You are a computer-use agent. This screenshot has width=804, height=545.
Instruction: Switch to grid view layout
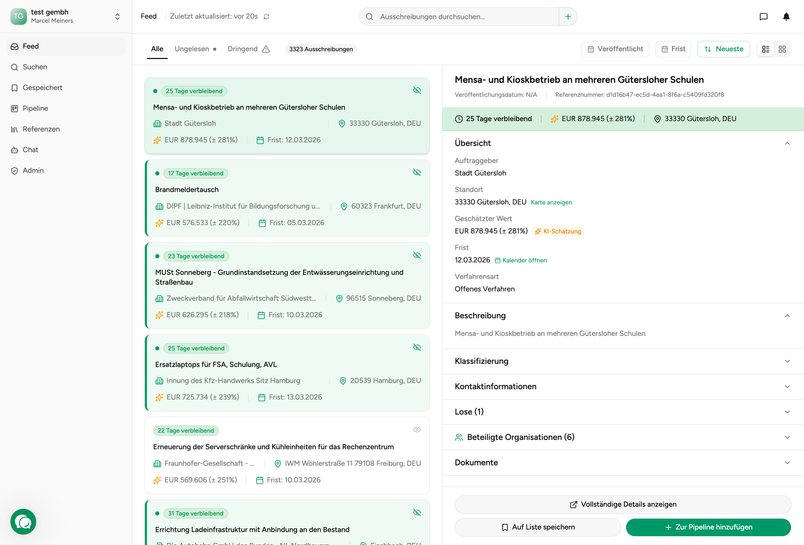tap(782, 49)
